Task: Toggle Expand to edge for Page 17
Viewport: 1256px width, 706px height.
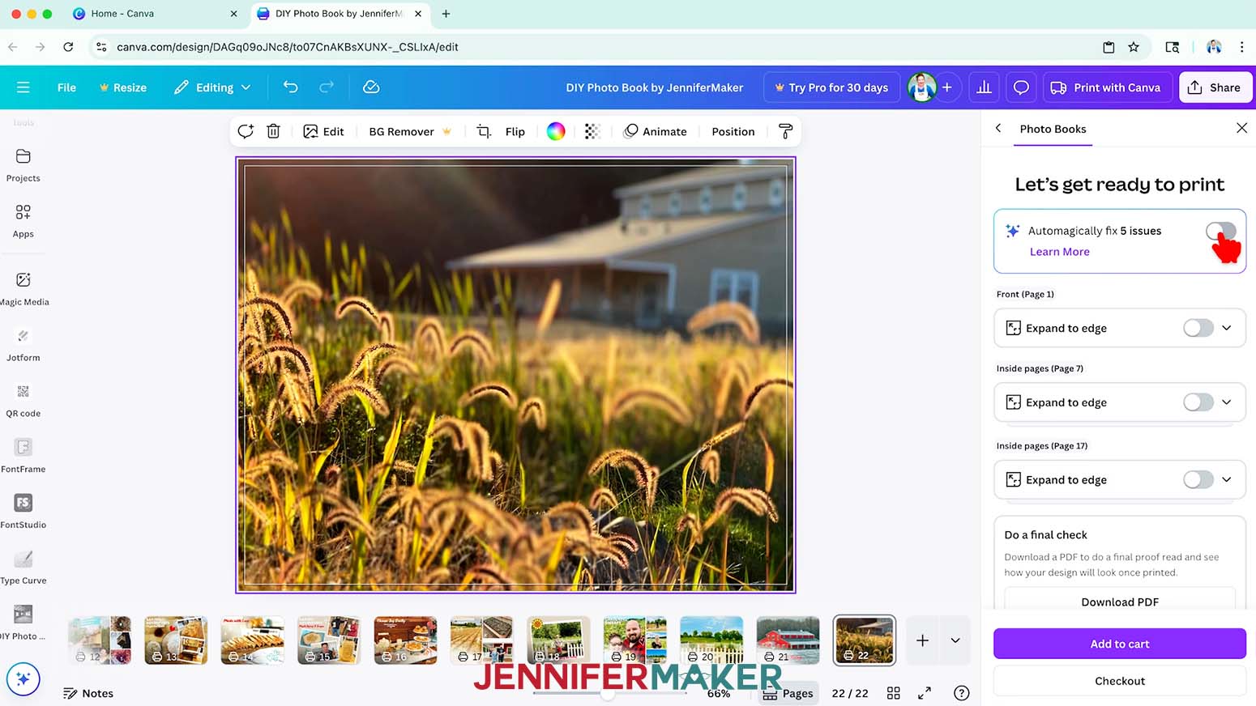Action: pos(1198,480)
